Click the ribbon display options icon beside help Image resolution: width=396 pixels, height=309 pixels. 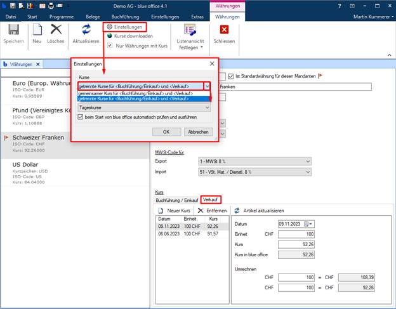point(352,6)
